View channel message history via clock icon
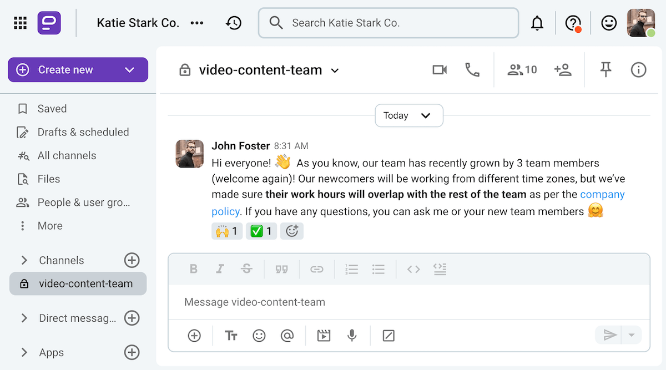 234,23
